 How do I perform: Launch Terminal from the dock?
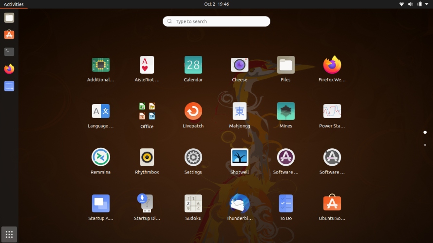[x=9, y=52]
